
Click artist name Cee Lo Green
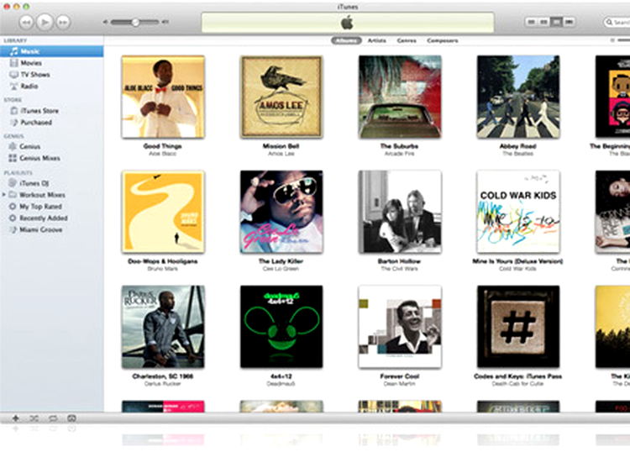tap(281, 269)
